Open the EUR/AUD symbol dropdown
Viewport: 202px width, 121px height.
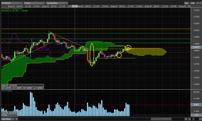[x=12, y=3]
